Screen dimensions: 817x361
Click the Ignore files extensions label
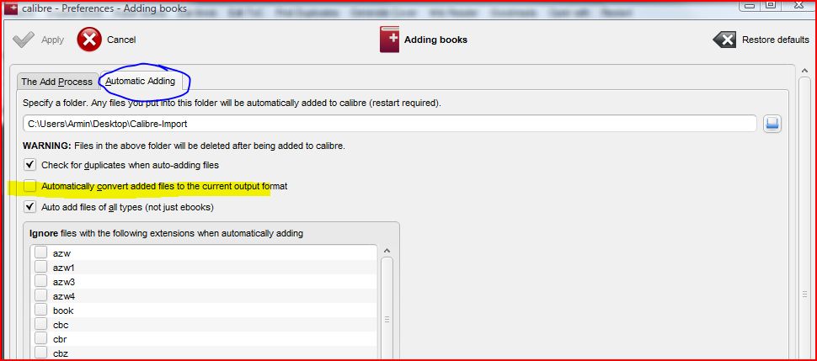pyautogui.click(x=166, y=233)
